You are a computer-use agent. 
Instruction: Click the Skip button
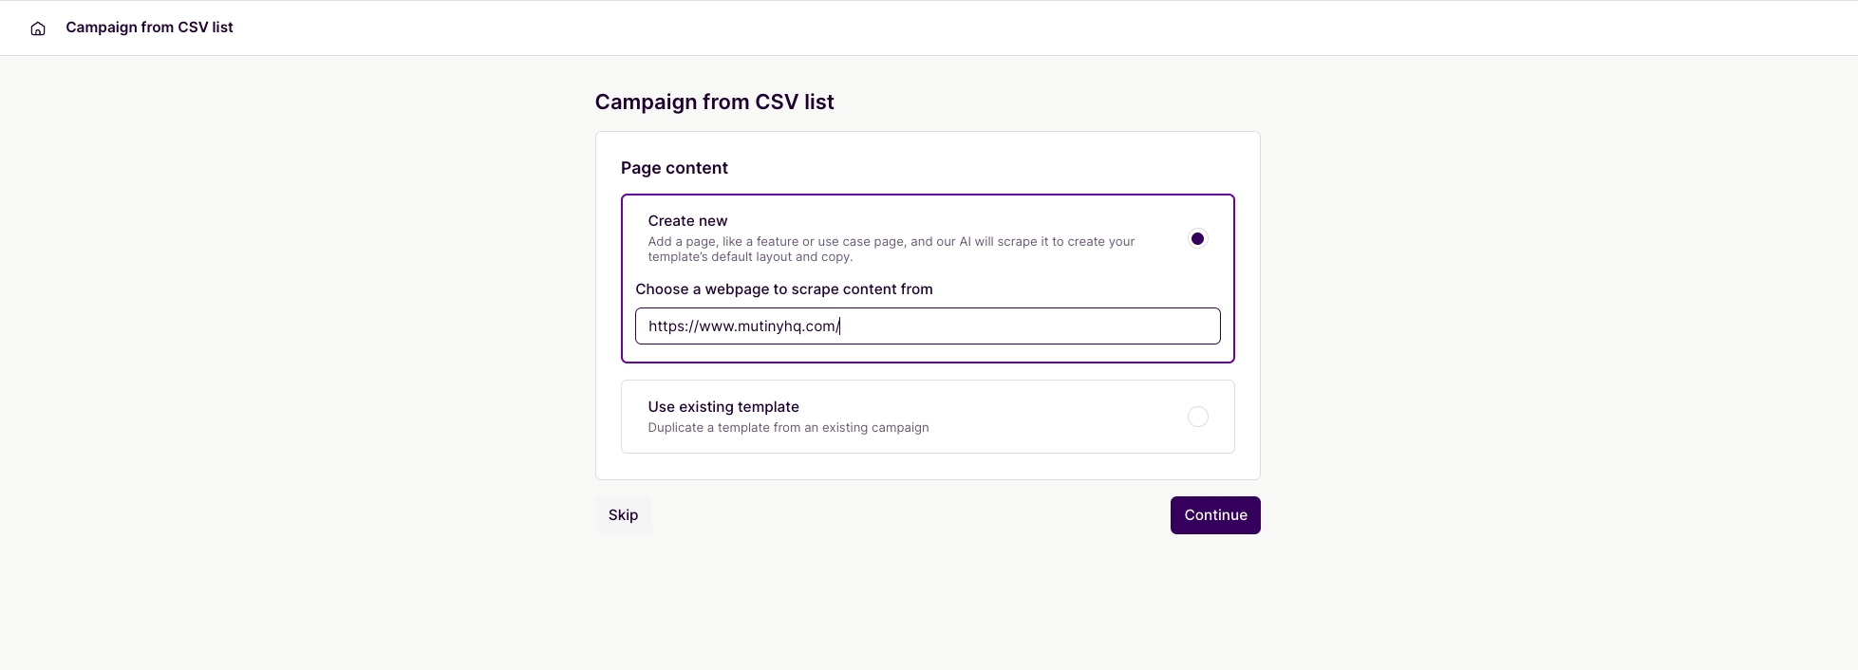coord(623,515)
